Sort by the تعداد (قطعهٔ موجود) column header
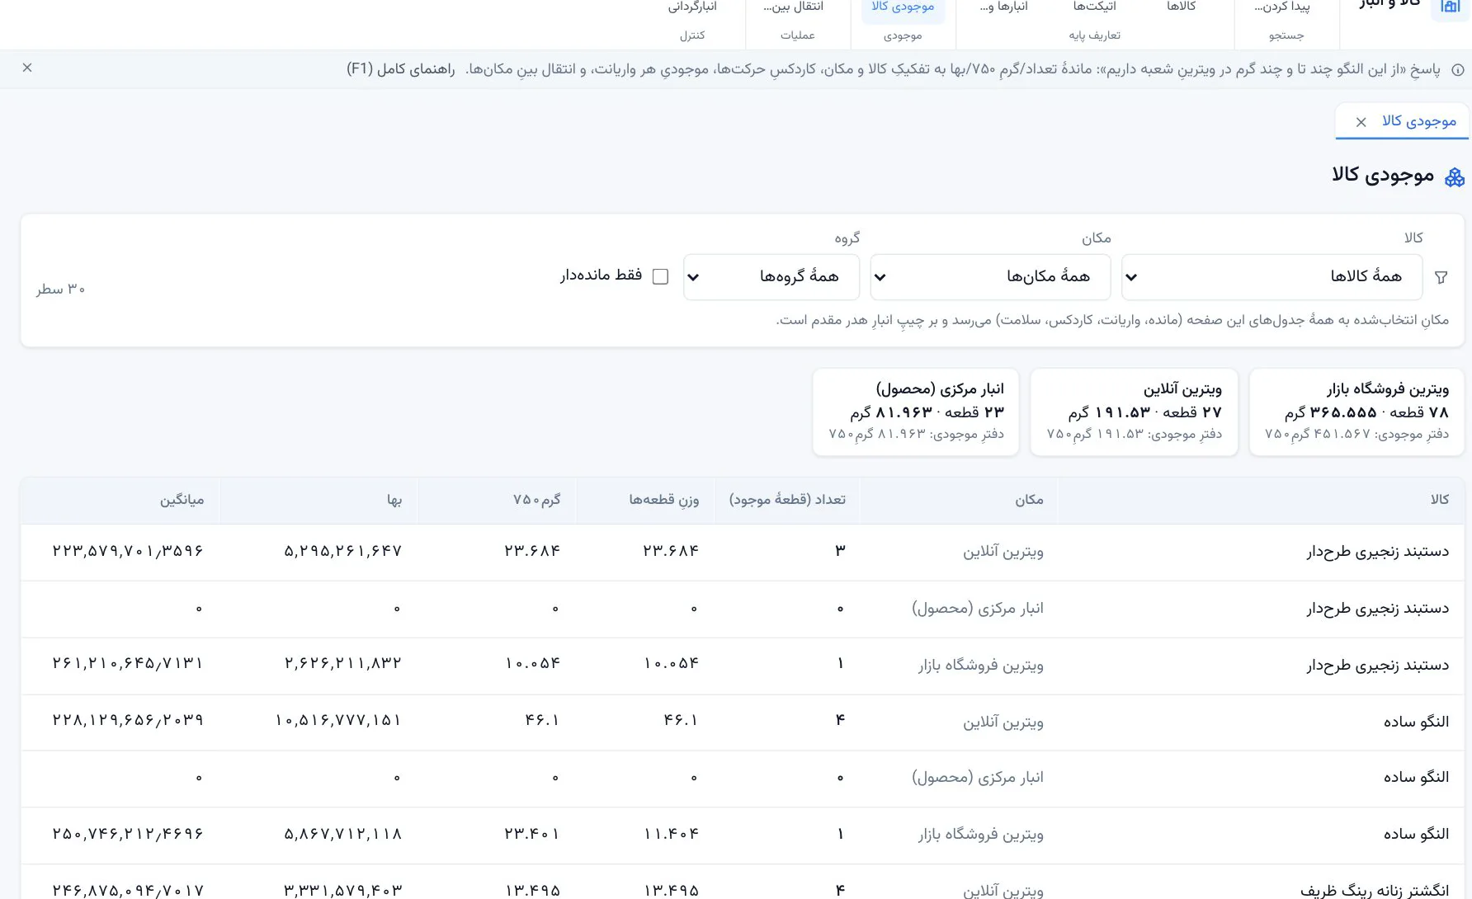 787,500
